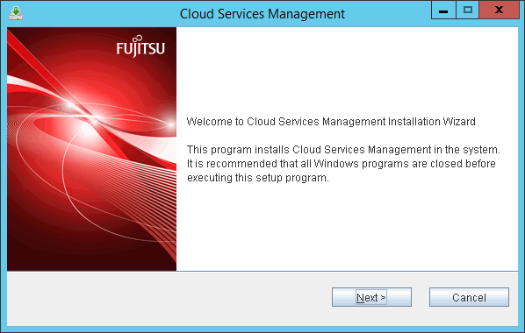Click the 'executing this setup program' line
Viewport: 525px width, 333px height.
coord(258,178)
